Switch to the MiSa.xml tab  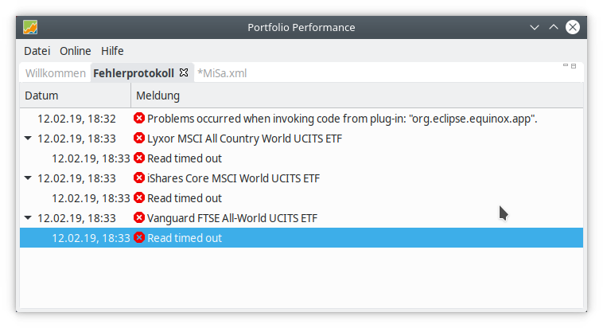[222, 73]
